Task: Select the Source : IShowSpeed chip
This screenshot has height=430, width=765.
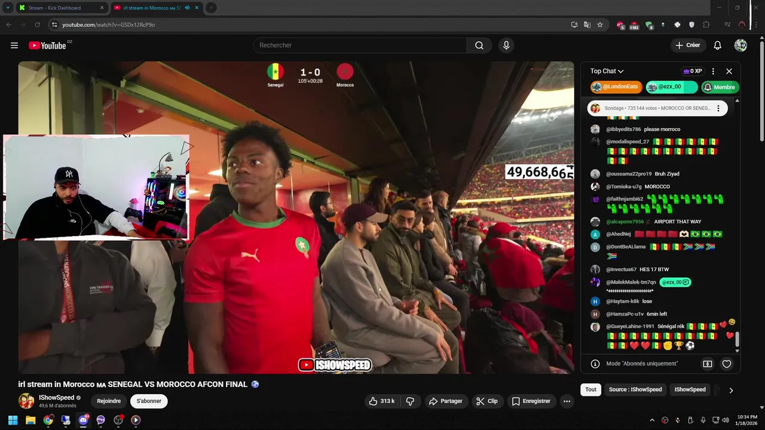Action: point(635,389)
